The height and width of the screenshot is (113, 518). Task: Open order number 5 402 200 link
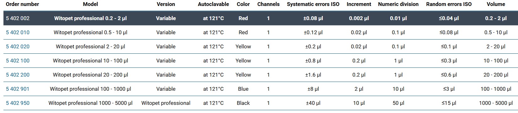coord(18,75)
